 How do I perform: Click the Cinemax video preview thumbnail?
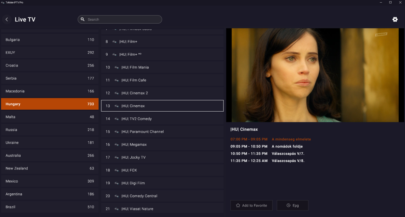coord(315,75)
